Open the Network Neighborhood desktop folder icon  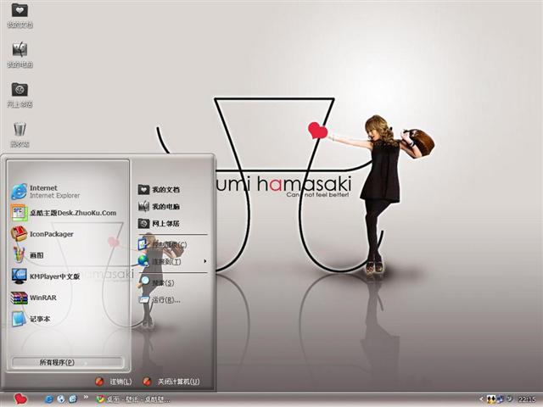point(20,94)
